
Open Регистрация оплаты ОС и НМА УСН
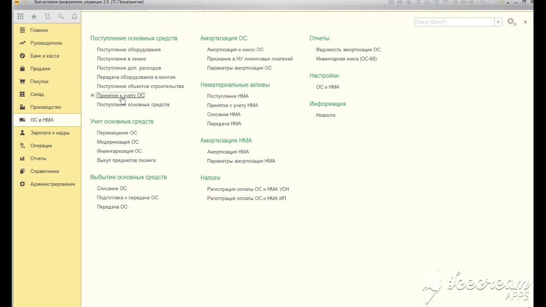pos(248,189)
